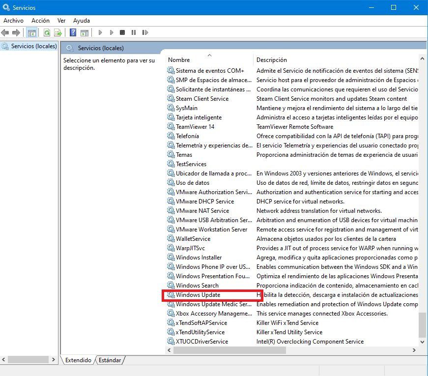The height and width of the screenshot is (376, 428).
Task: Select the WarpJITSvc service row
Action: point(292,248)
